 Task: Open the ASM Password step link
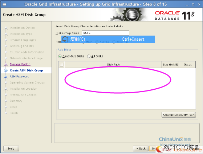[20, 76]
